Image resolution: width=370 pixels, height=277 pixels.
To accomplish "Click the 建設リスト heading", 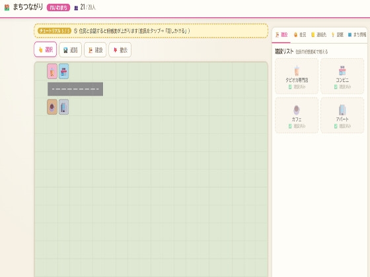I will [284, 51].
